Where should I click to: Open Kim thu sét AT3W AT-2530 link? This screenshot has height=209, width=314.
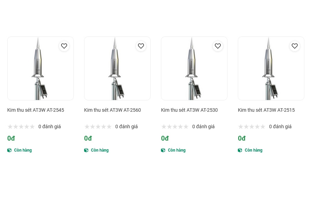coord(189,110)
